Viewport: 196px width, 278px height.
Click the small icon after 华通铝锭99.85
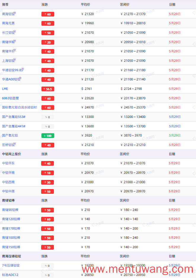(x=23, y=69)
